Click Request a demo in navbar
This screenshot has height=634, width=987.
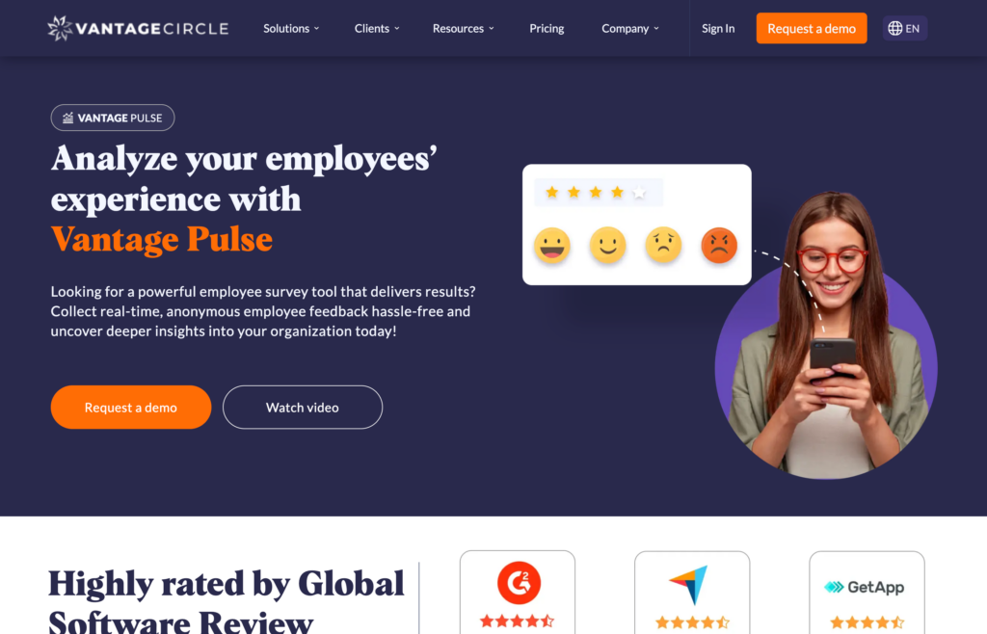click(x=812, y=28)
